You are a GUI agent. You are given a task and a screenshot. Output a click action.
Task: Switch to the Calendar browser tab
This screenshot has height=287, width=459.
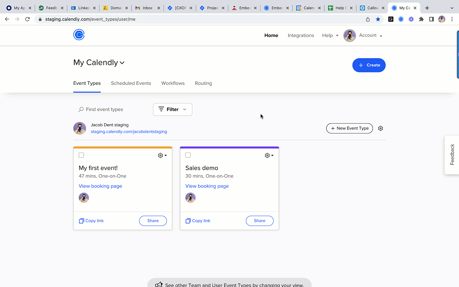pyautogui.click(x=308, y=8)
